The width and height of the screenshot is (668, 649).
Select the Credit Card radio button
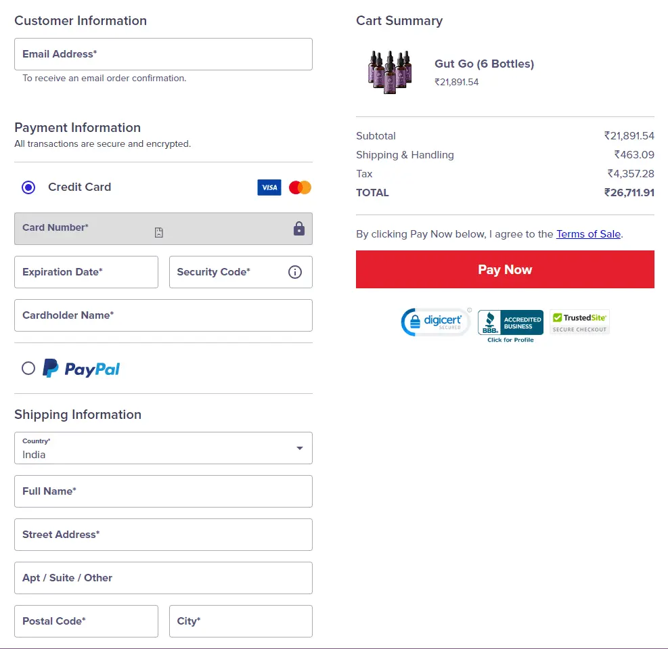point(28,187)
